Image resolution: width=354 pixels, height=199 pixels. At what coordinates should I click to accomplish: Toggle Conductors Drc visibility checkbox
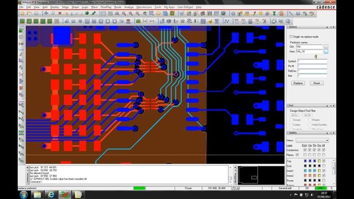pyautogui.click(x=319, y=150)
